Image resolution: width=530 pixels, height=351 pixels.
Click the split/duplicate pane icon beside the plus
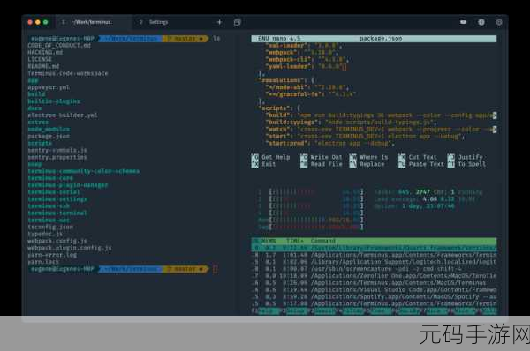click(x=238, y=22)
